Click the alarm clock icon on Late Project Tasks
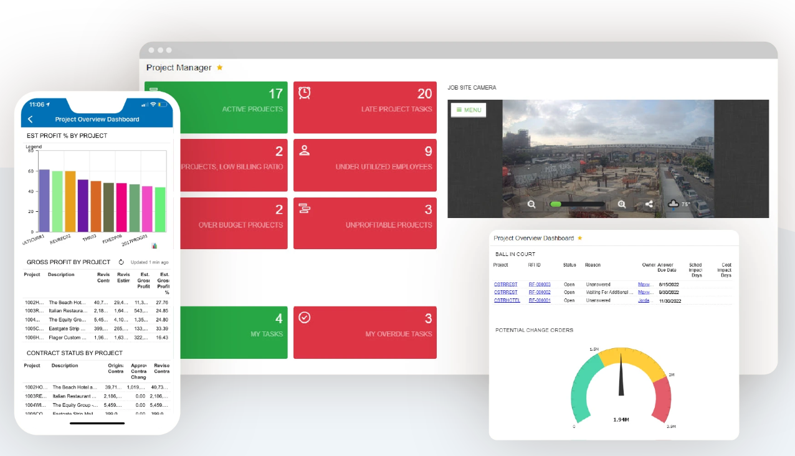The image size is (795, 456). click(305, 93)
